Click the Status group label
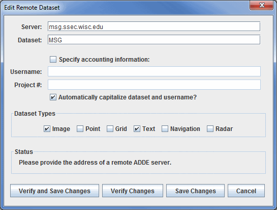Viewport: 277px width, 210px height. pos(24,152)
